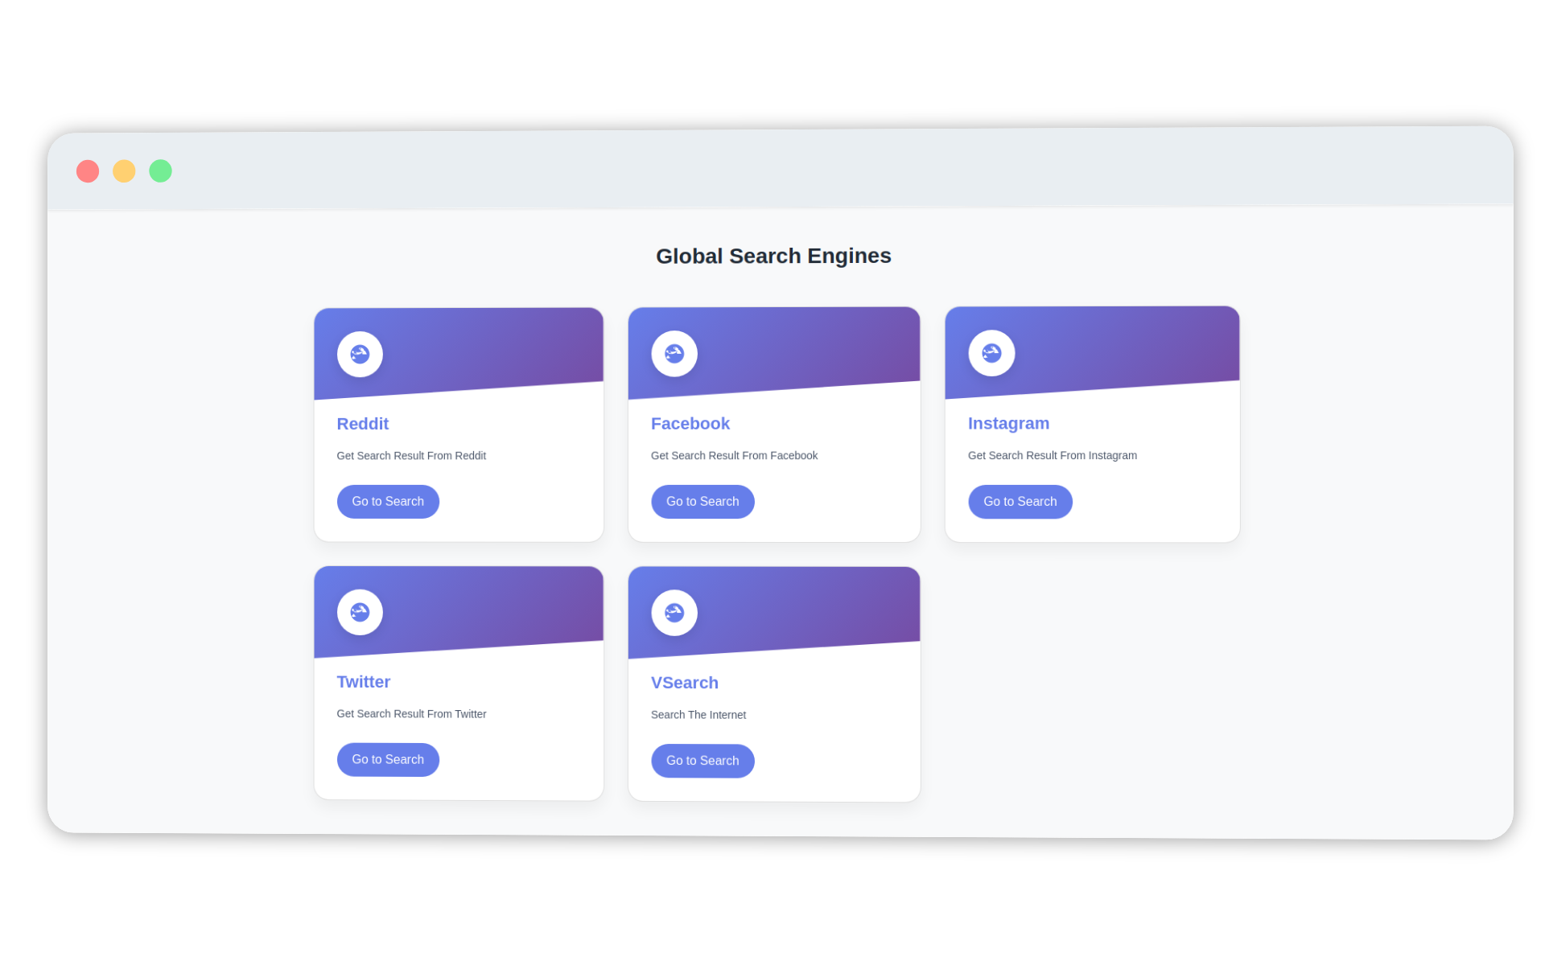Select the green maximize button
This screenshot has height=965, width=1545.
click(x=161, y=170)
